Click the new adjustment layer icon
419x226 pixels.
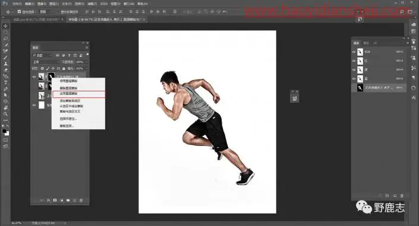pyautogui.click(x=61, y=200)
